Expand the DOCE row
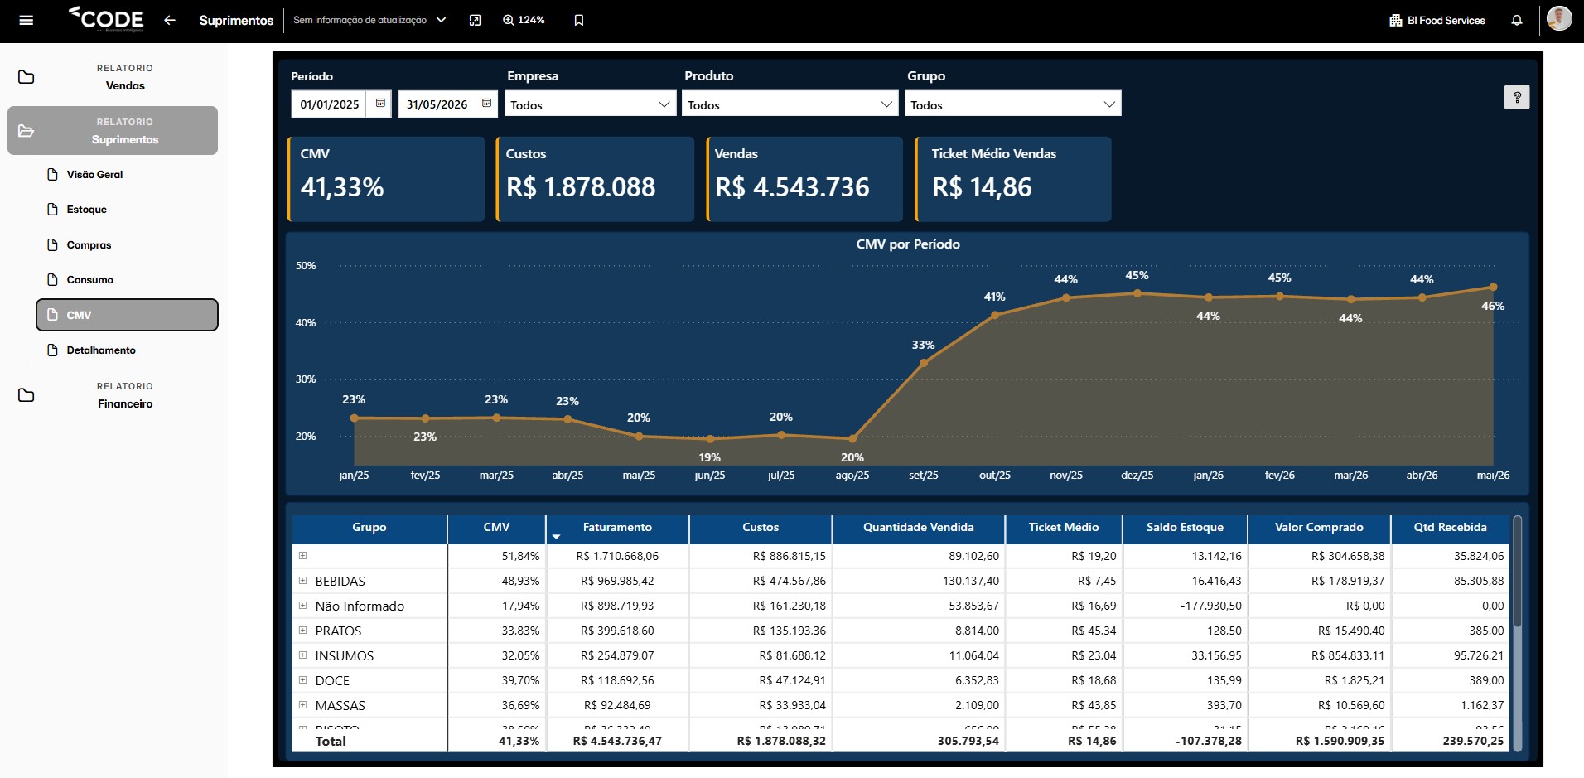 pyautogui.click(x=303, y=680)
